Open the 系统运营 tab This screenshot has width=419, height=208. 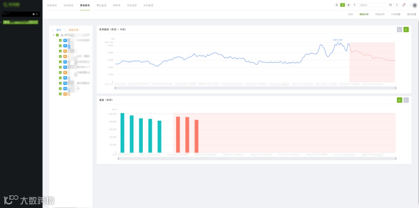pyautogui.click(x=132, y=5)
